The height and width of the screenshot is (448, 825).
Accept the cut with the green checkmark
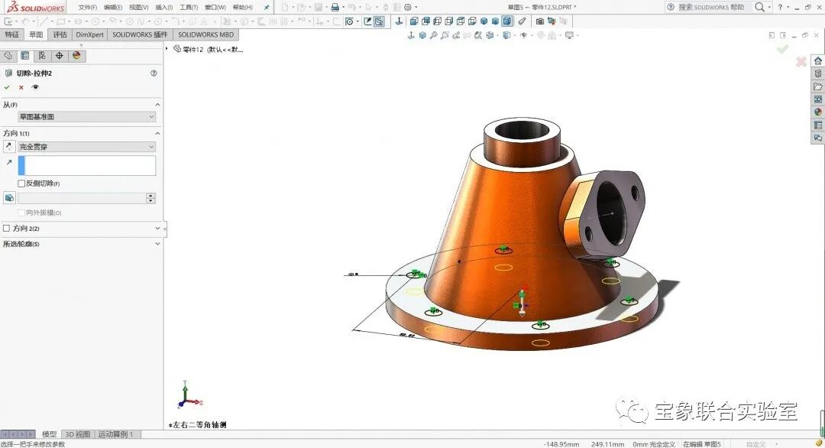7,87
